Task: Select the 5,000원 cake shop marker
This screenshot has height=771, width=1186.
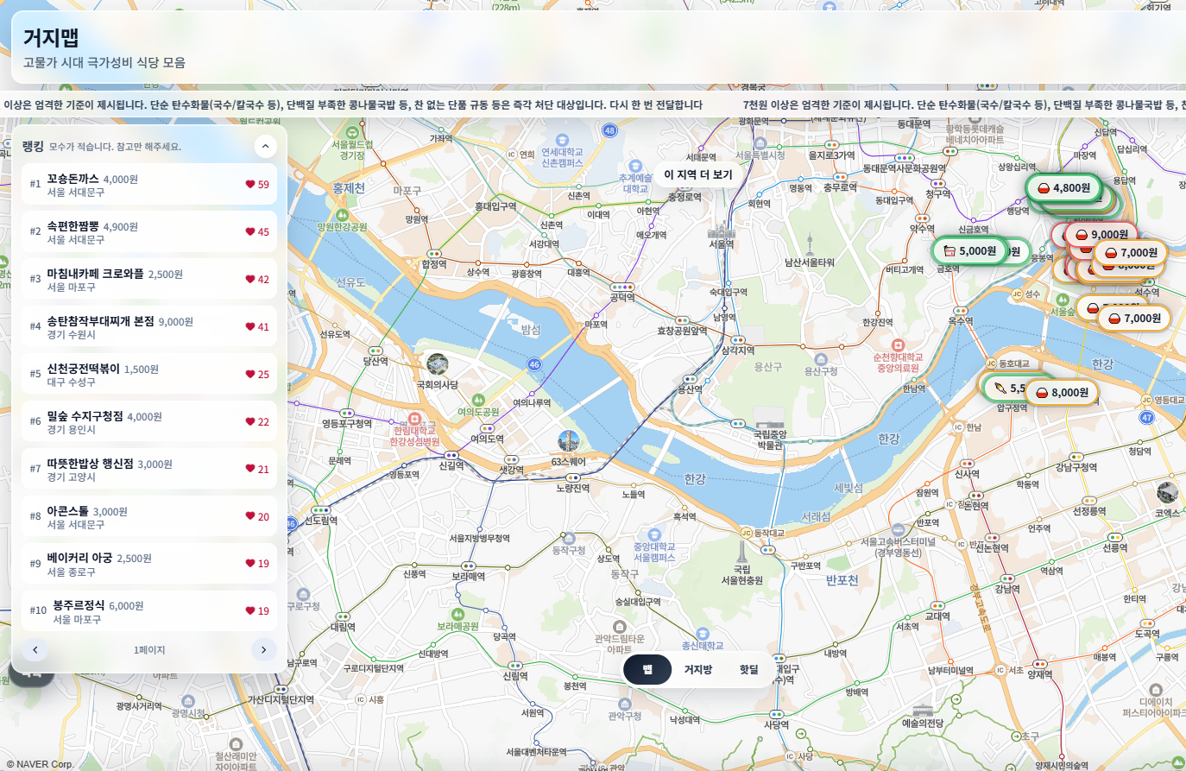Action: pyautogui.click(x=969, y=251)
